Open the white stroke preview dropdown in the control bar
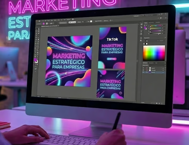189x145 pixels. click(76, 22)
